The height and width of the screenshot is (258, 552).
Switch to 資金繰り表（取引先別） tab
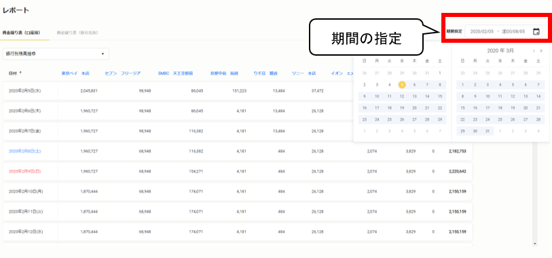[x=77, y=33]
